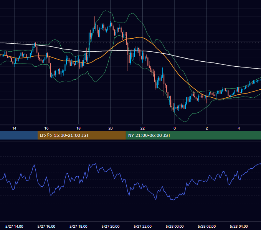This screenshot has width=261, height=230.
Task: Click the "5/27 18:00" date label
Action: (x=78, y=226)
